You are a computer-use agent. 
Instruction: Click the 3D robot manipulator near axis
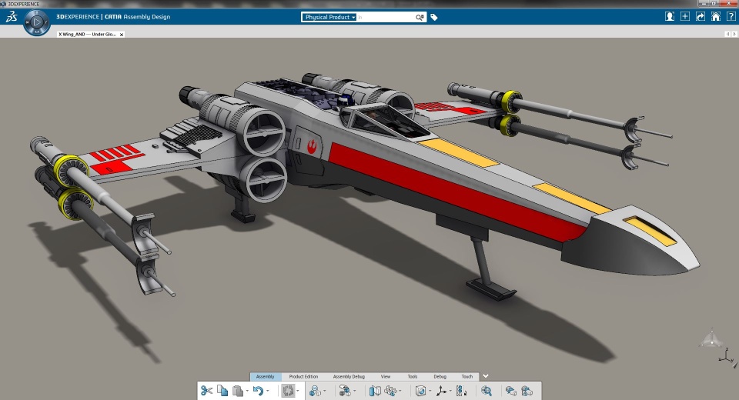tap(711, 338)
